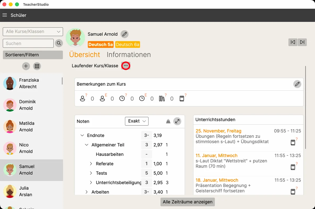Click the missing materials books icon
315x209 pixels.
162,98
